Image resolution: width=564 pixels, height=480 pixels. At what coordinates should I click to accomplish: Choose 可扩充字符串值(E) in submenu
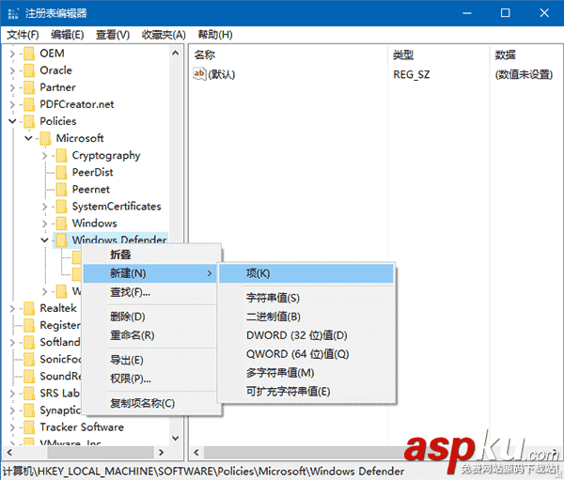306,392
